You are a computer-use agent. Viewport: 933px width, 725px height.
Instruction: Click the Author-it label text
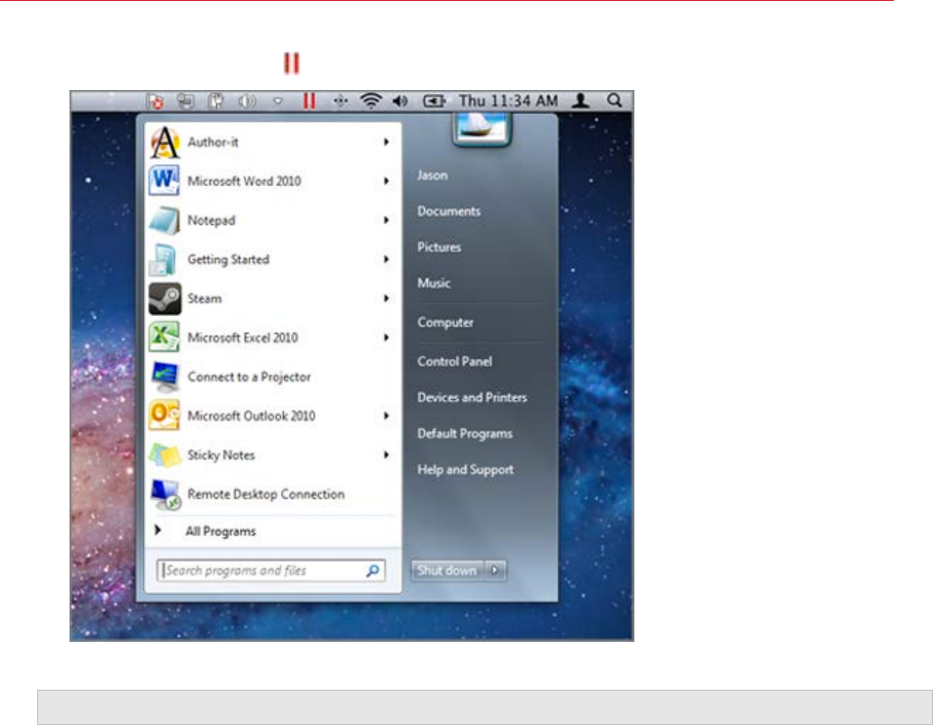point(212,142)
